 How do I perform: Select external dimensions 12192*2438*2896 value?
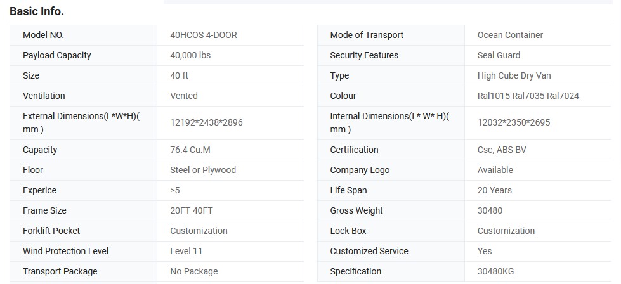click(x=206, y=122)
